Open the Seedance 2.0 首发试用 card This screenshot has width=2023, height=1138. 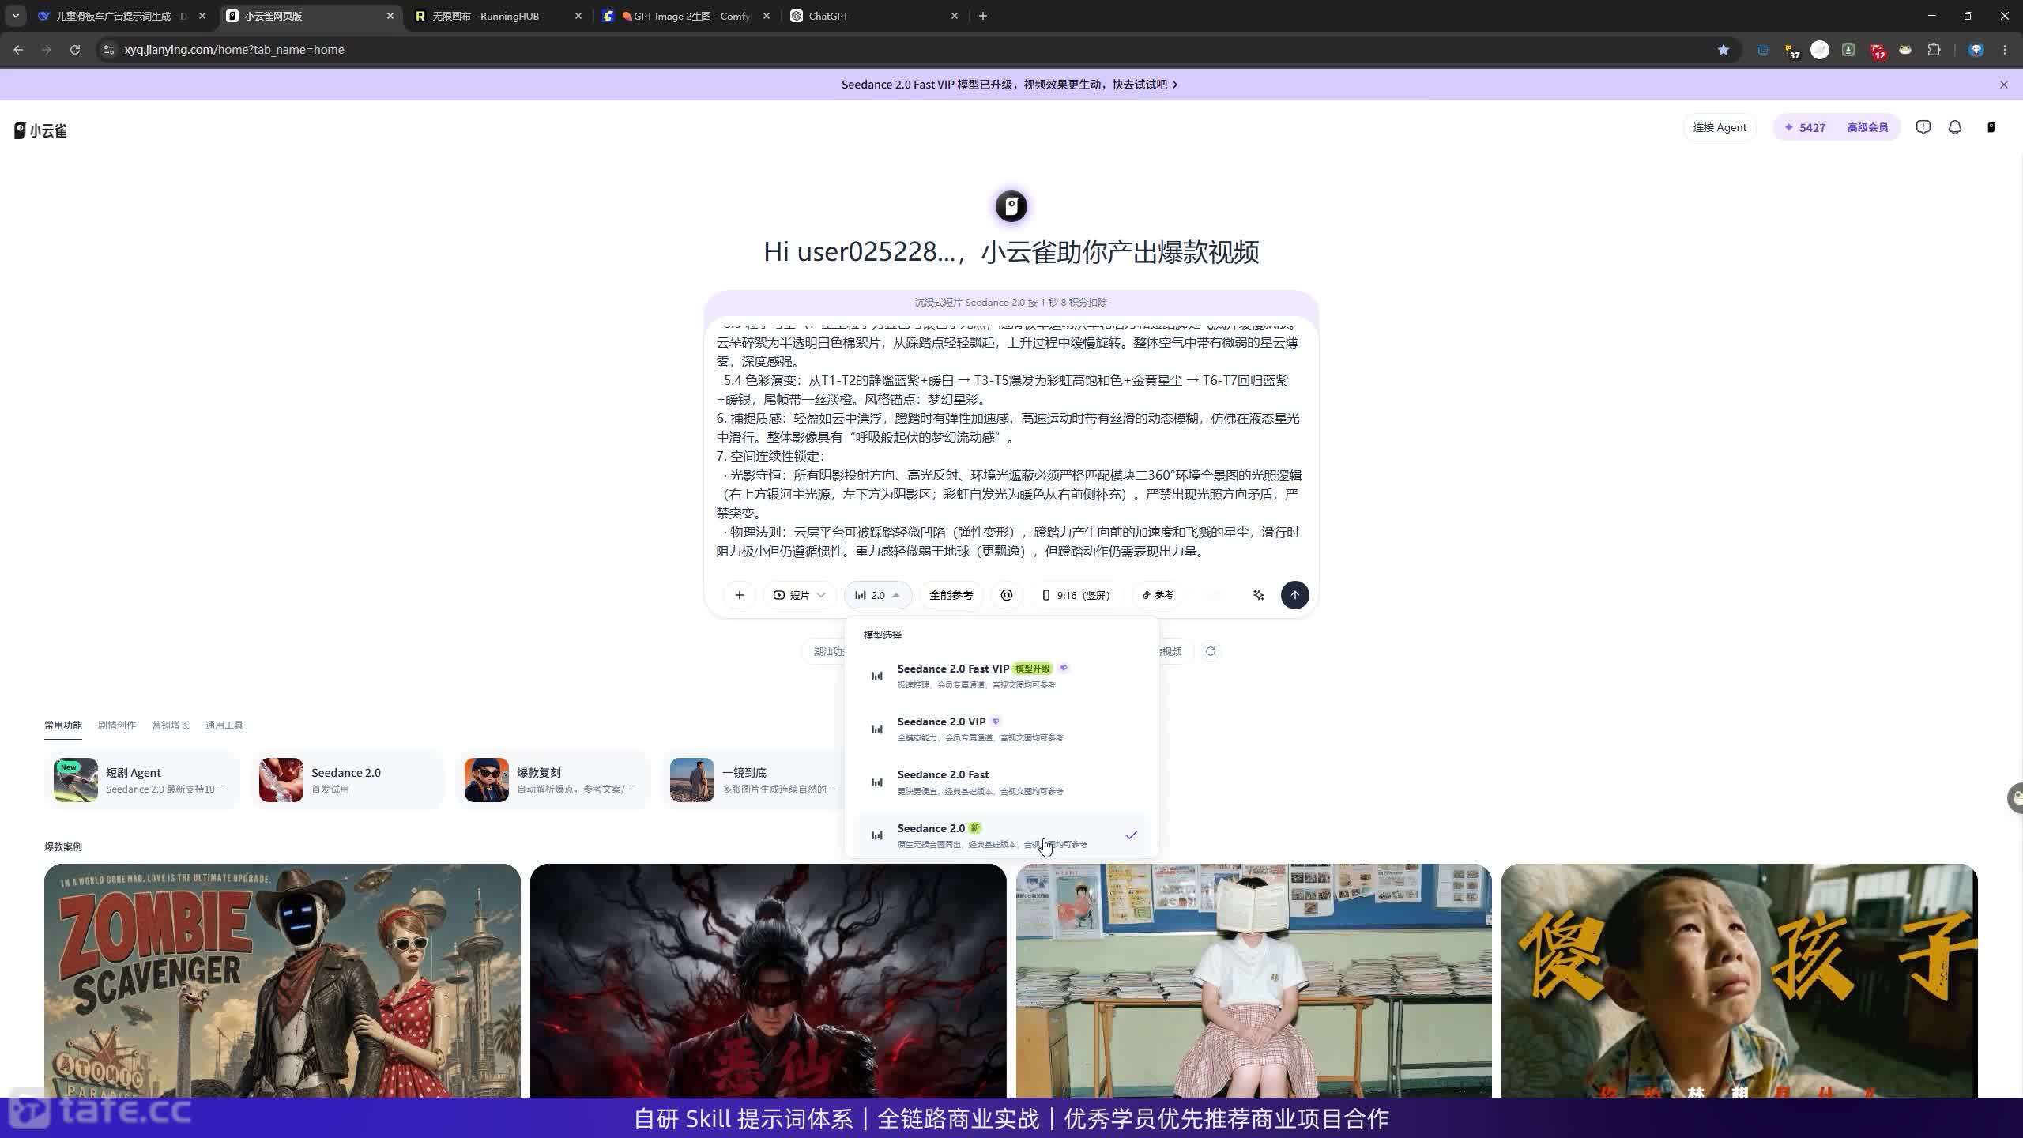click(x=348, y=780)
